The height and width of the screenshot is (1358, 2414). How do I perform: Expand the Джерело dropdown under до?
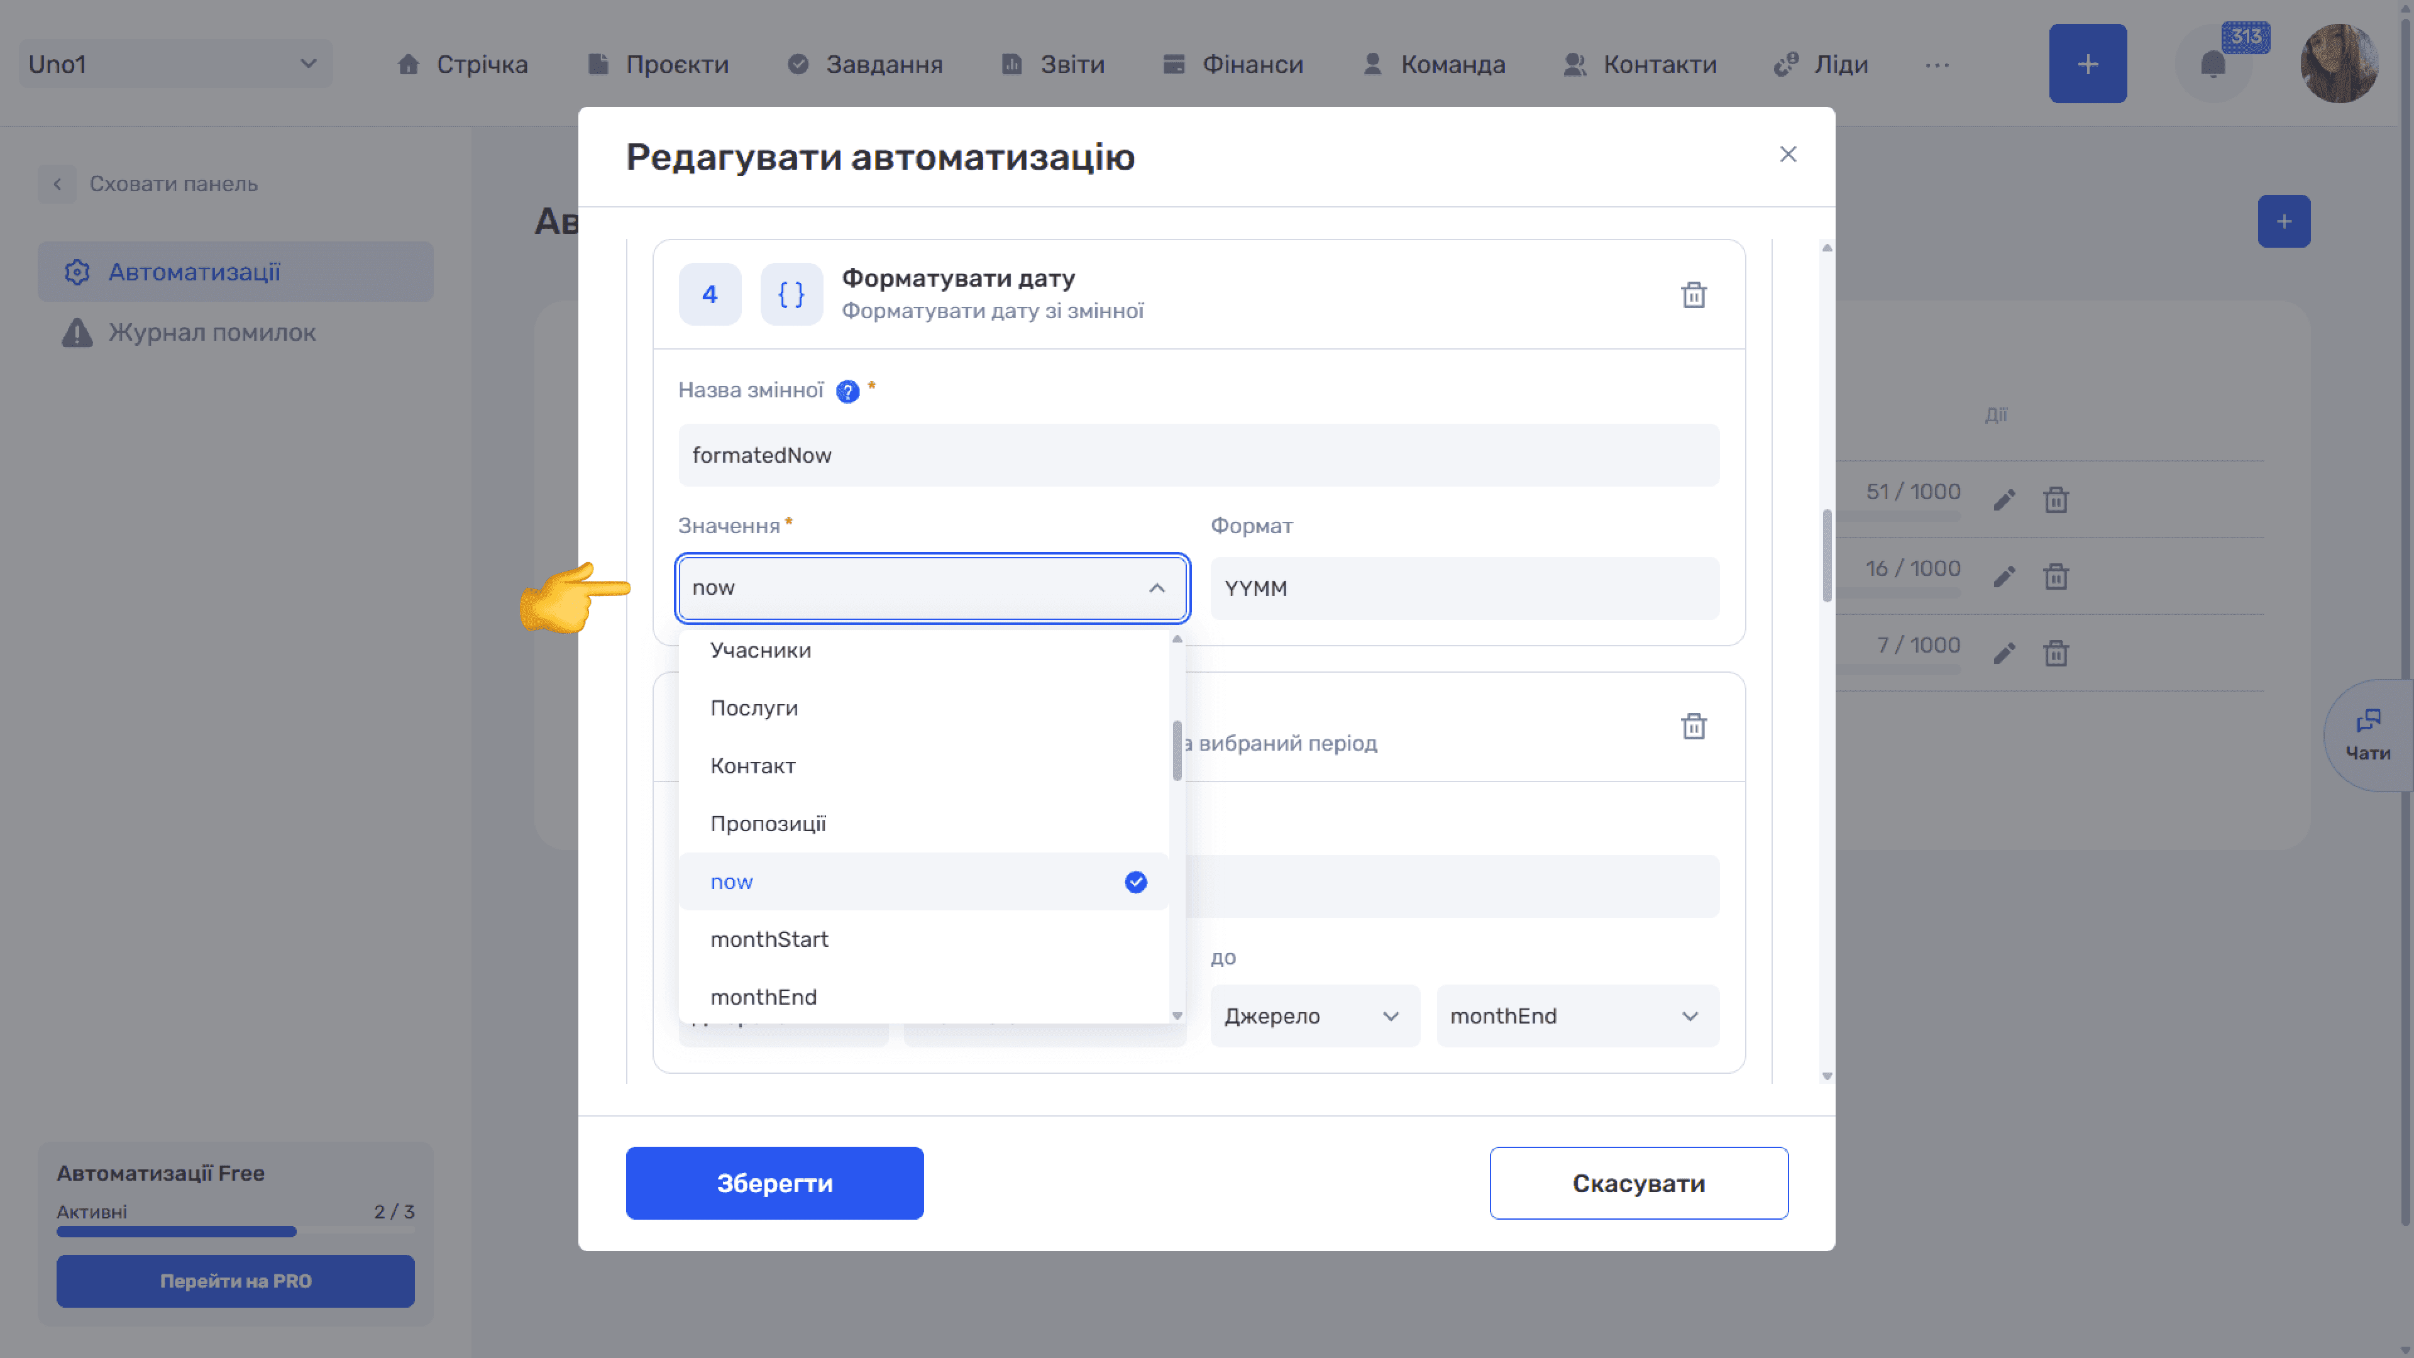click(1314, 1016)
